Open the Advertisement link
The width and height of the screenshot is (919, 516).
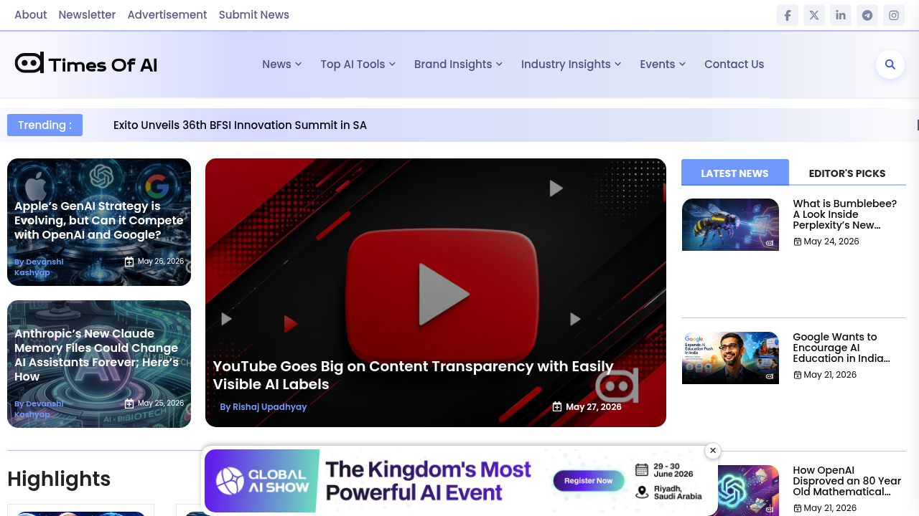[x=167, y=15]
